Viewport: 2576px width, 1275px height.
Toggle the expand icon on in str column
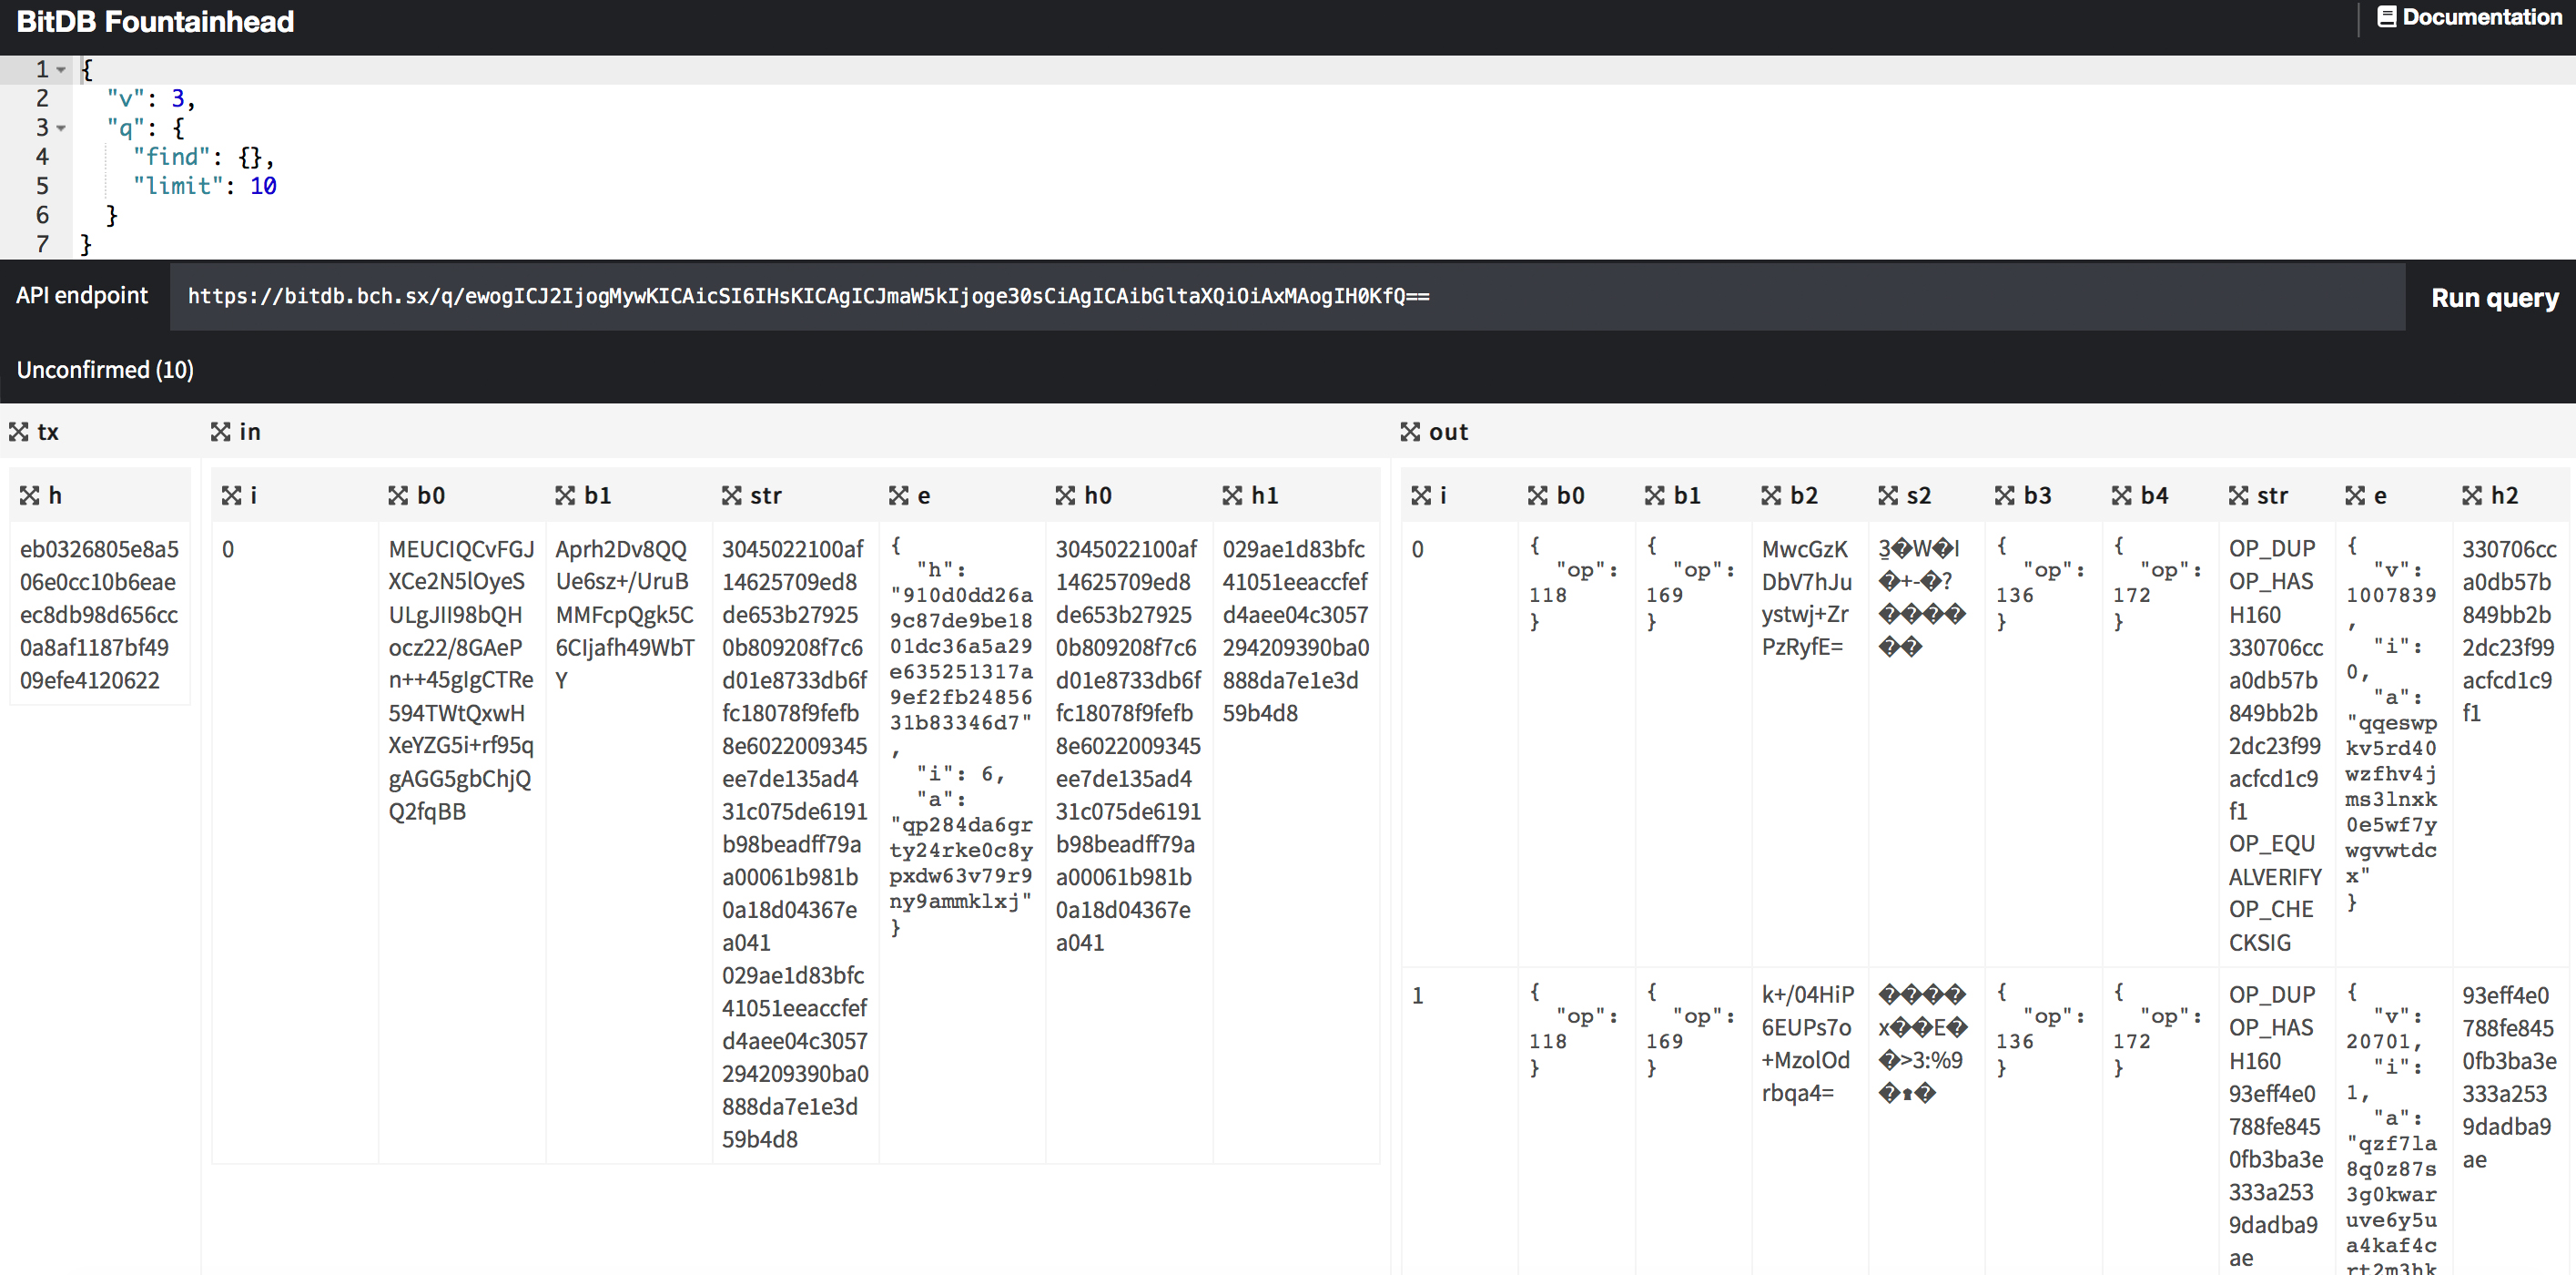tap(732, 495)
